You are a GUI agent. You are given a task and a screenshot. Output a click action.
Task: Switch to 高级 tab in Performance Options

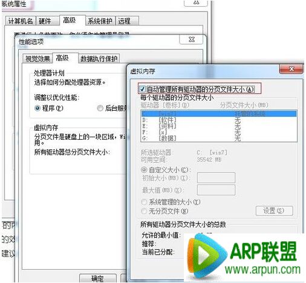point(65,58)
